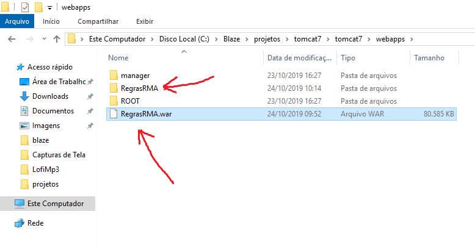Select the RegrasRMA.war file name
This screenshot has height=250, width=475.
(146, 114)
